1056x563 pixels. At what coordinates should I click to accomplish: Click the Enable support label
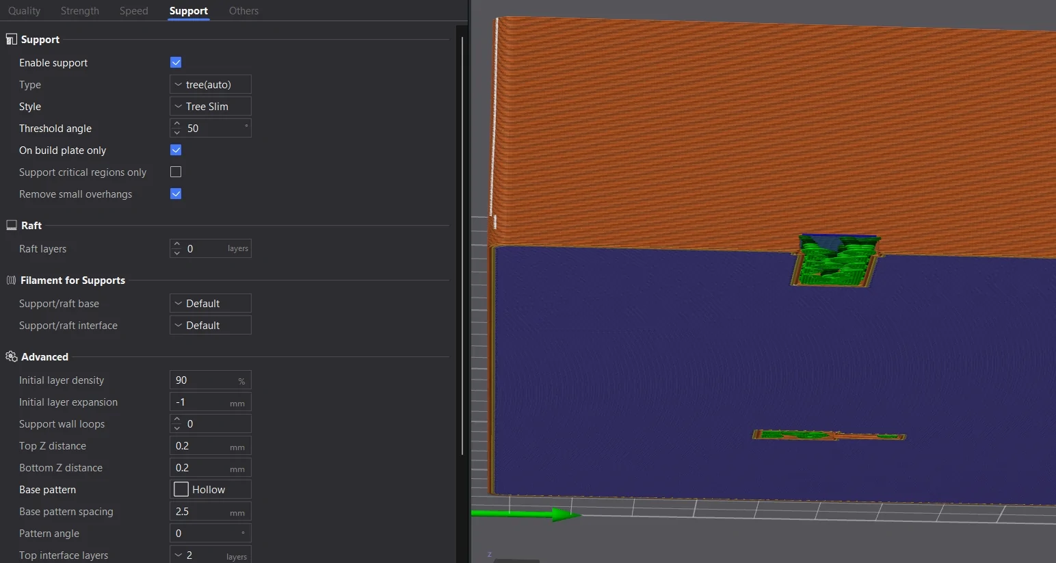coord(53,63)
